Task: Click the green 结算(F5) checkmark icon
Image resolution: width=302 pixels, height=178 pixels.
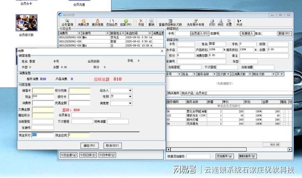Action: point(126,22)
